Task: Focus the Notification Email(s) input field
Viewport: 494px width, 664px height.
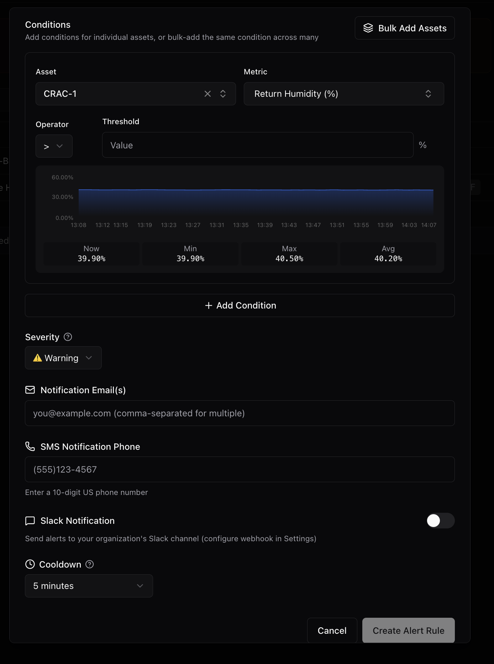Action: (x=240, y=413)
